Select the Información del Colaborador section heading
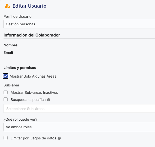155x147 pixels. tap(32, 35)
